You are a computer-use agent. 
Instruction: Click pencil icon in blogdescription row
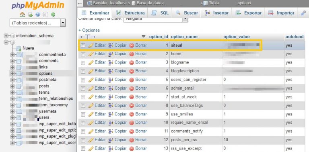91,71
